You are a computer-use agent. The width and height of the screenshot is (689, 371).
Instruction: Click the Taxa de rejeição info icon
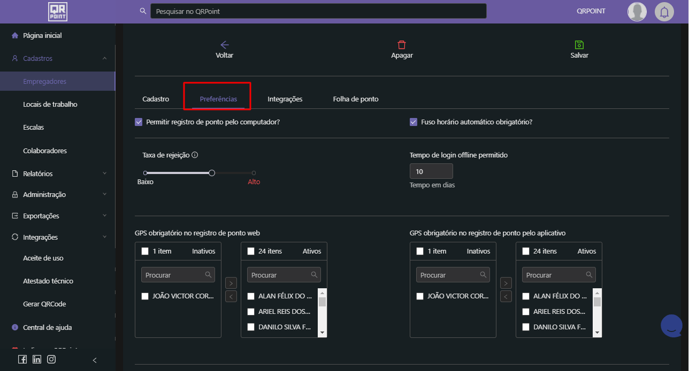(195, 155)
